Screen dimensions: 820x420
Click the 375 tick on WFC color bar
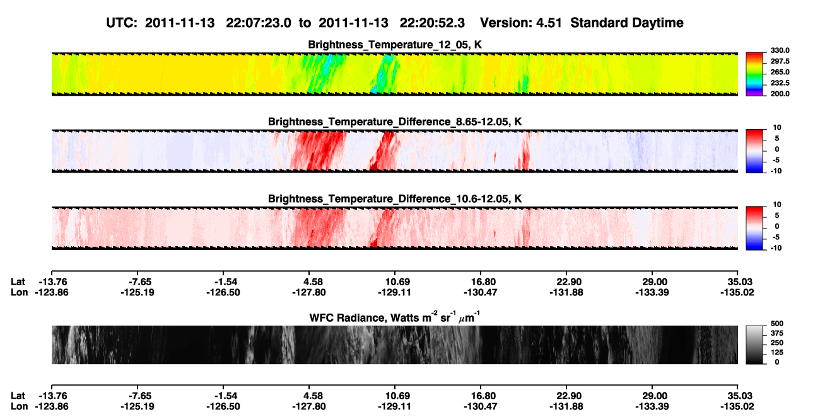point(777,332)
